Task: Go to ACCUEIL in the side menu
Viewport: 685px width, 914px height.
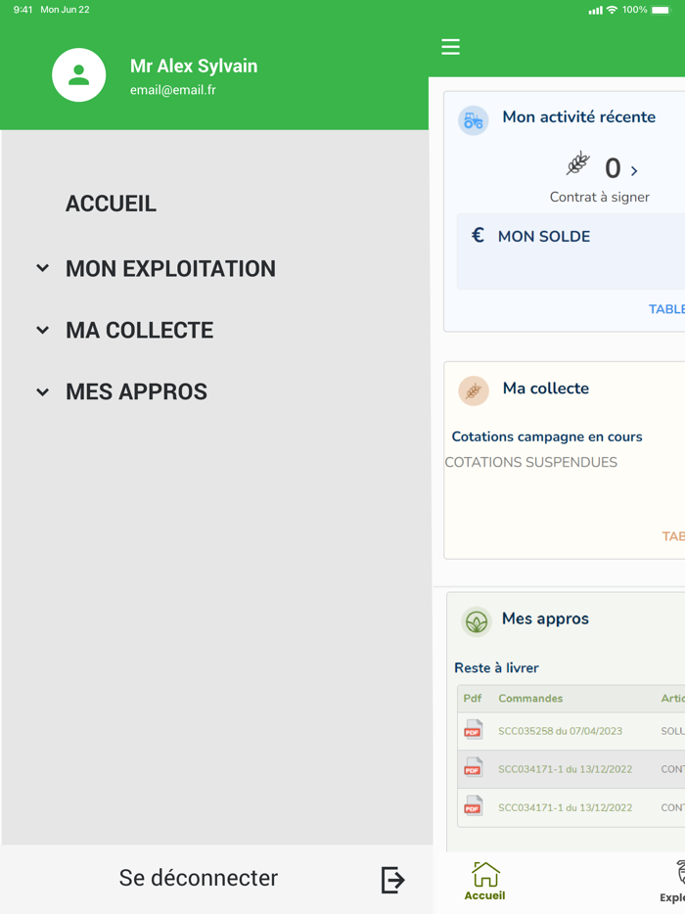Action: click(111, 204)
